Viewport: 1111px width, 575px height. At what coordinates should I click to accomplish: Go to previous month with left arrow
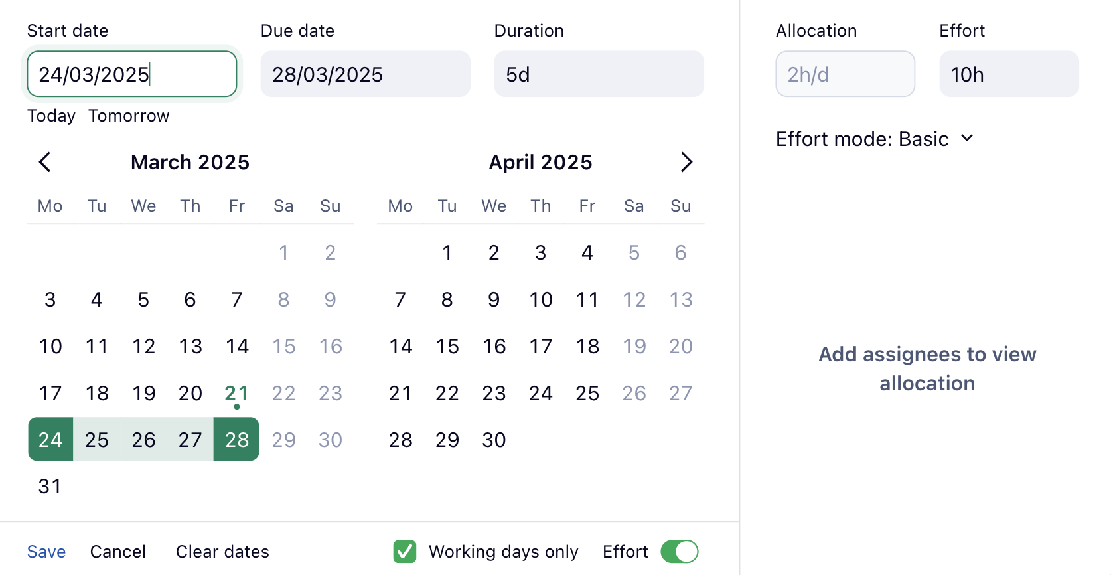pos(45,162)
